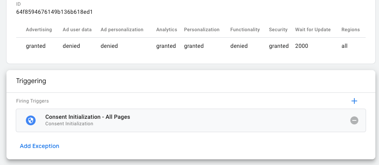Click the Regions column header
Screen dimensions: 379x165
tap(350, 30)
